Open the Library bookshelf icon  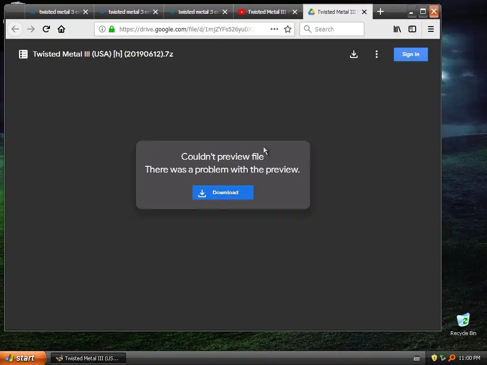[x=397, y=29]
